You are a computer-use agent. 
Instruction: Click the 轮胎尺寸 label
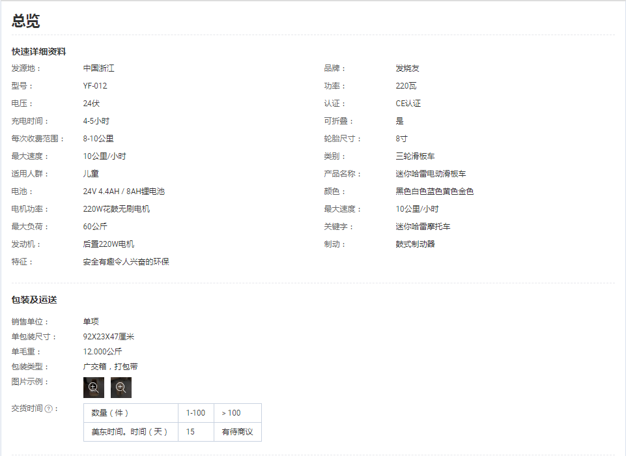click(343, 139)
